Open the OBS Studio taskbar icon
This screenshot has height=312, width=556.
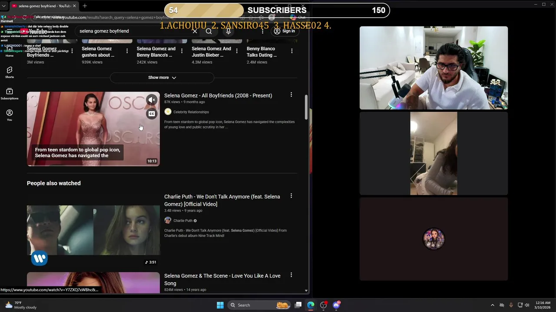click(x=323, y=305)
